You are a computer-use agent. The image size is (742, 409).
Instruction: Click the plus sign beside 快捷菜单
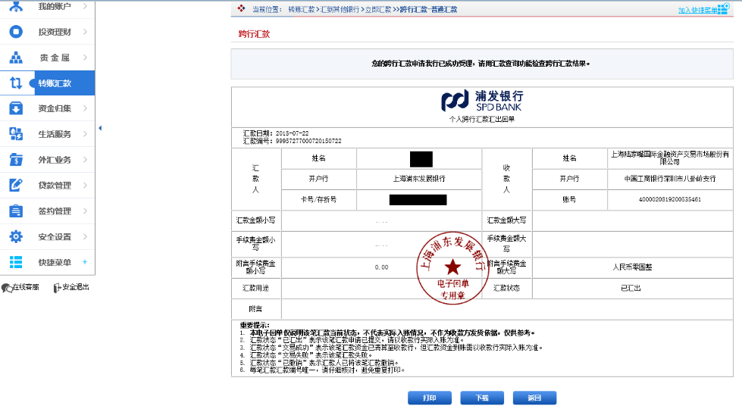tap(85, 262)
